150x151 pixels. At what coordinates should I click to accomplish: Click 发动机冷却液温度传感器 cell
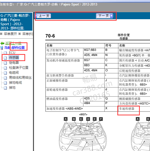(64, 66)
